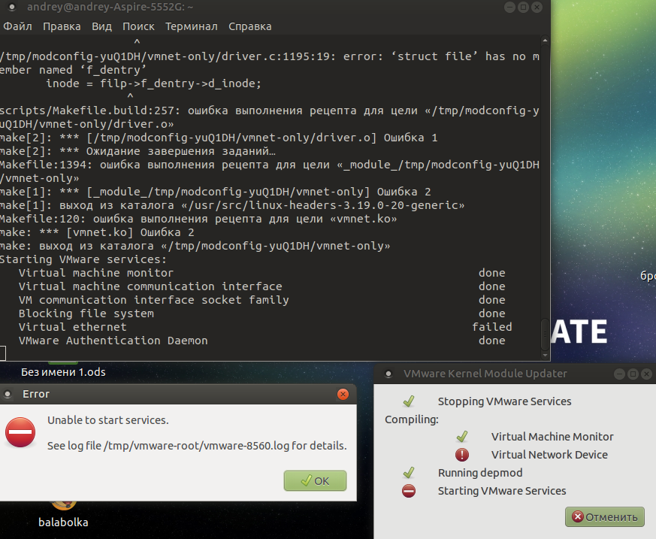Click OK in the Error dialog

coord(315,480)
